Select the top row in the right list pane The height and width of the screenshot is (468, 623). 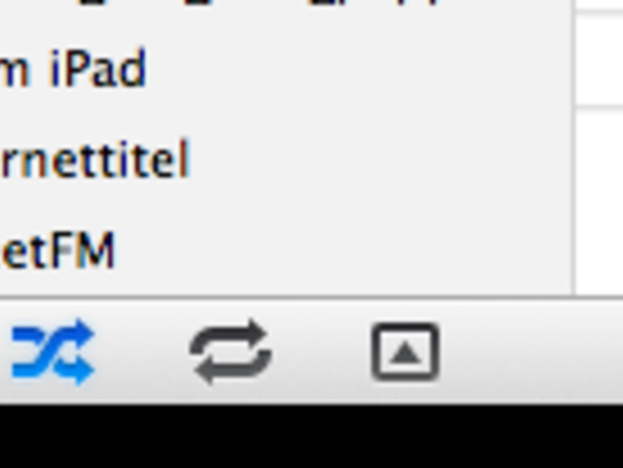pyautogui.click(x=600, y=5)
